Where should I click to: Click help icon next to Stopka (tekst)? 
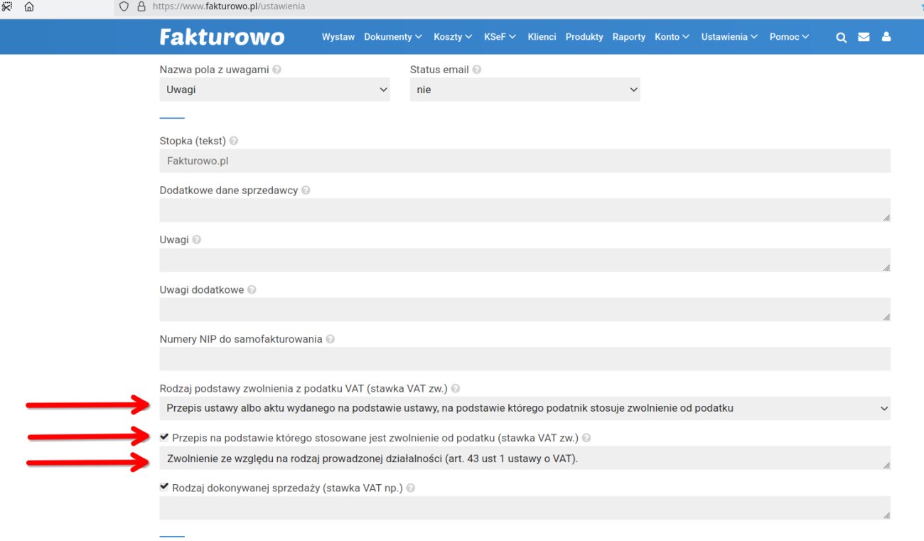[234, 141]
